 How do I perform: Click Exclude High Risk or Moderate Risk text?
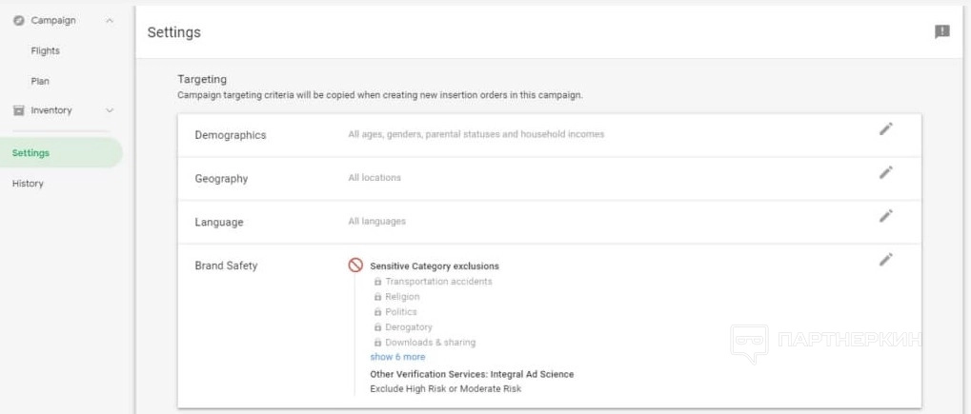[x=446, y=389]
